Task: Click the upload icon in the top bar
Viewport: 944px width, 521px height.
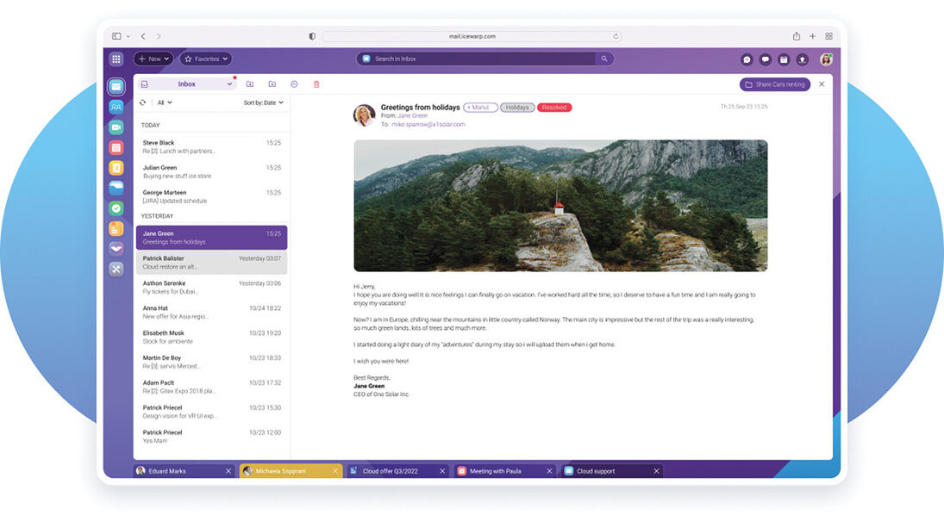Action: pos(803,59)
